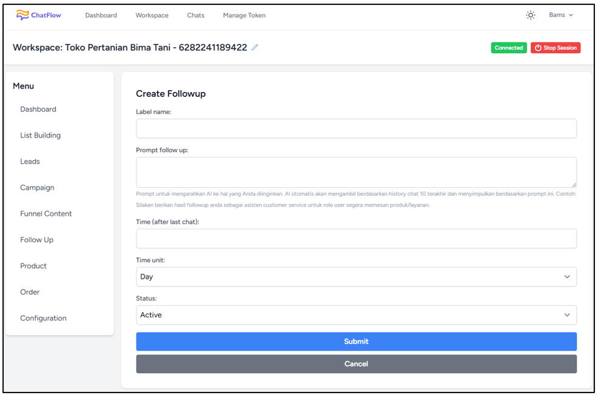Screen dimensions: 598x395
Task: Select Funnel Content in sidebar
Action: 45,214
